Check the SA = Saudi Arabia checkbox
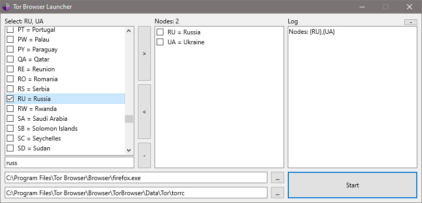The image size is (422, 203). (x=10, y=119)
